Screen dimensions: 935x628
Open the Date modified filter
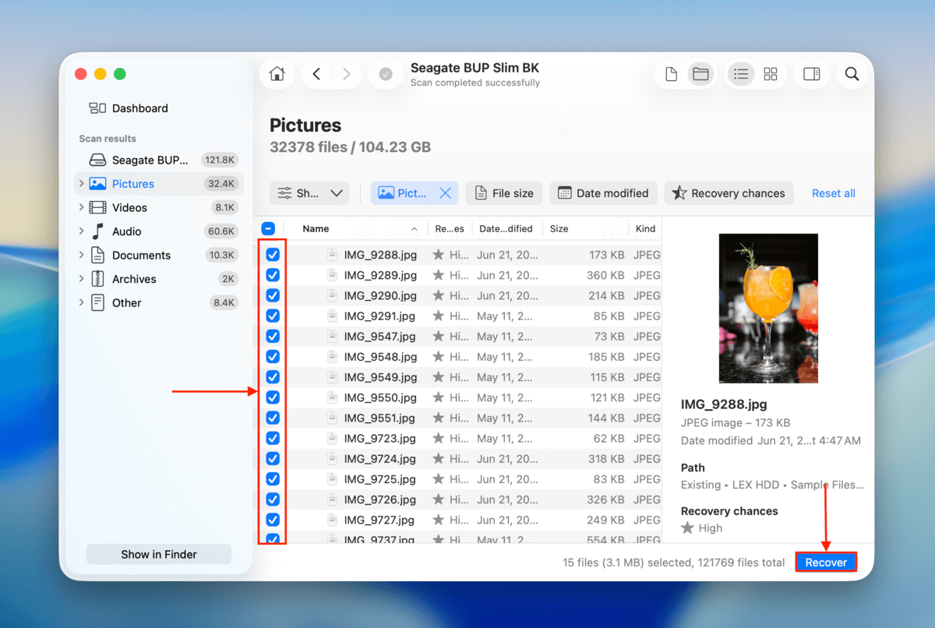[x=603, y=192]
